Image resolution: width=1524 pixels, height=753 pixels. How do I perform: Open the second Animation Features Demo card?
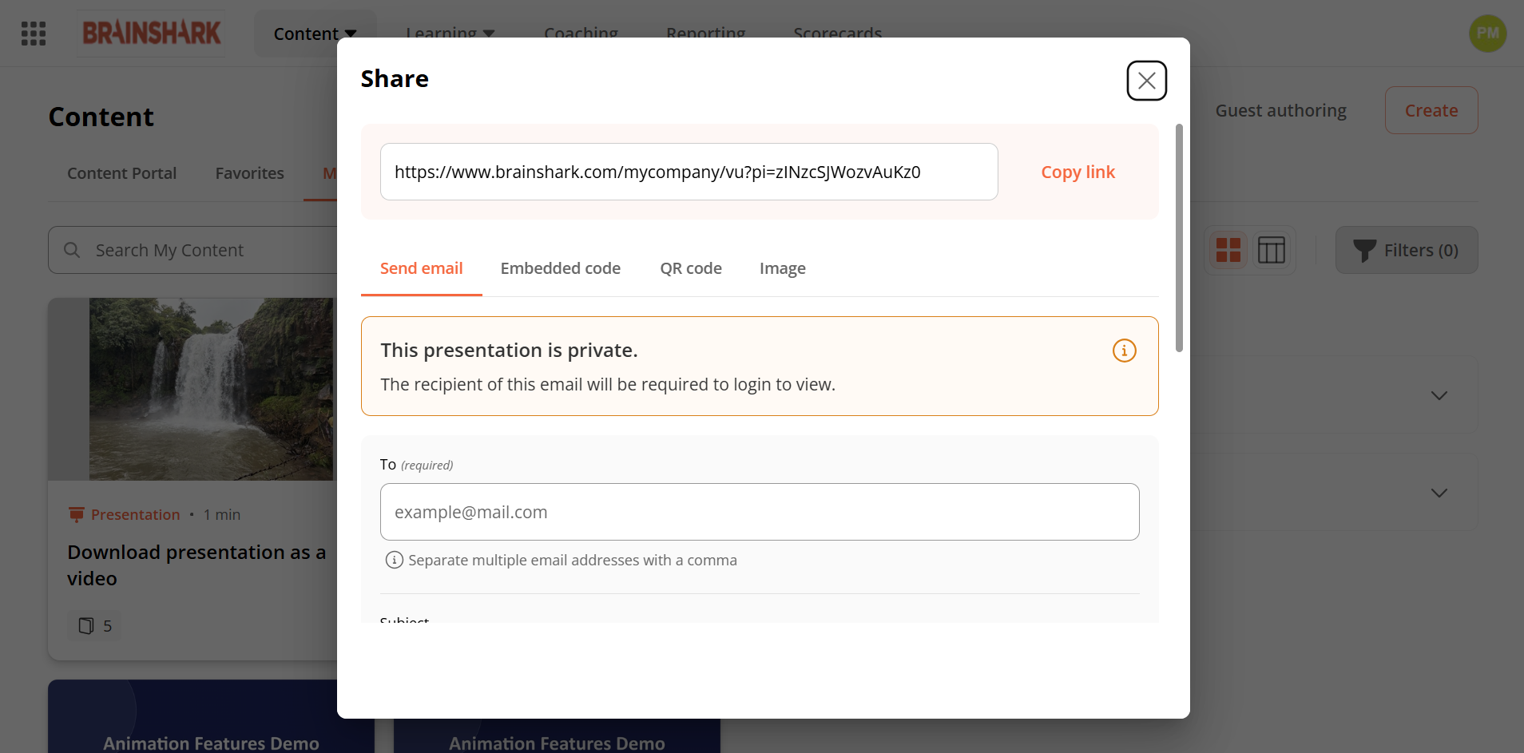pyautogui.click(x=557, y=736)
